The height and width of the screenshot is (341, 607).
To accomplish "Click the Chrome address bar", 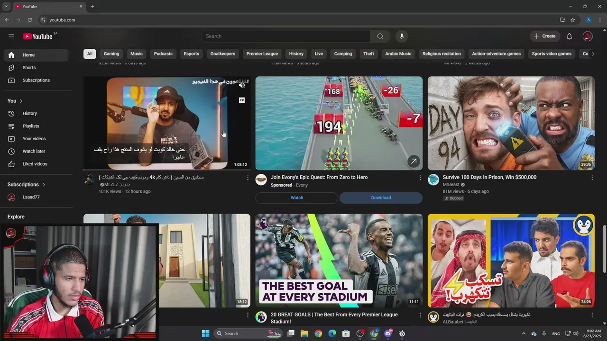I will click(x=299, y=20).
